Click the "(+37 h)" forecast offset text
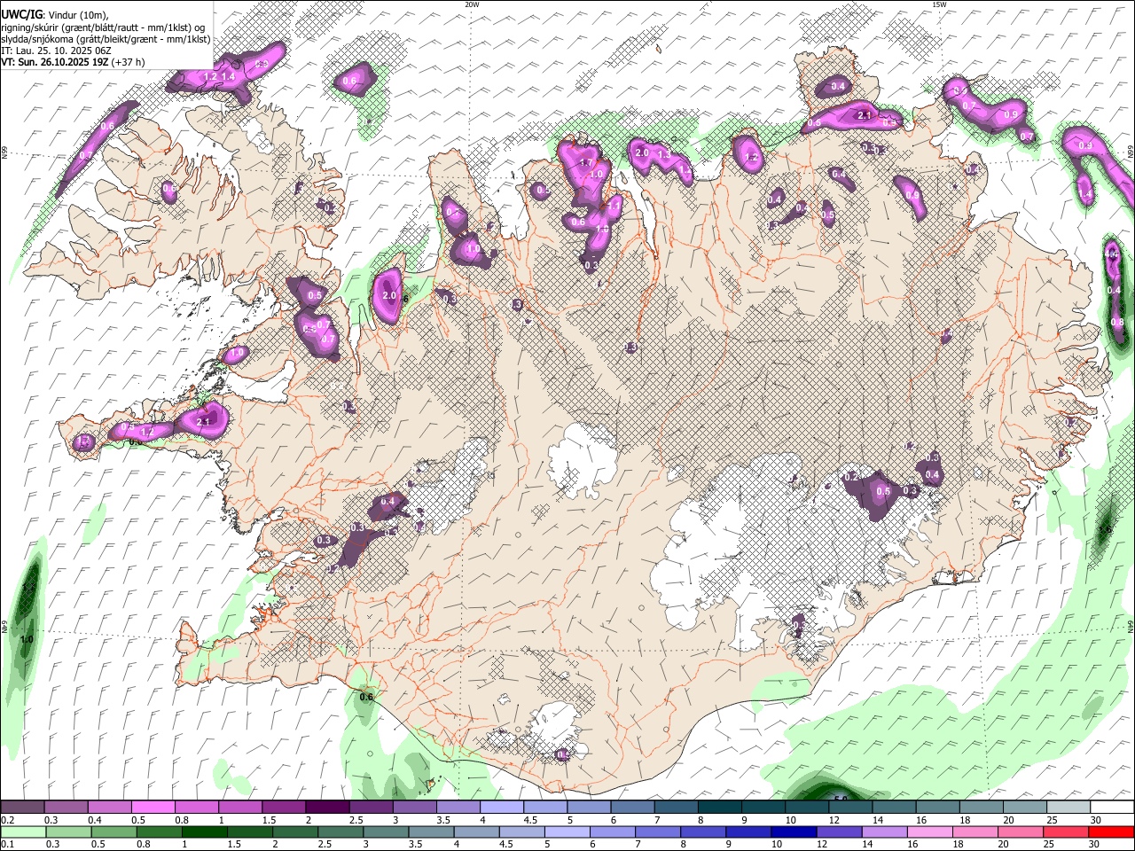This screenshot has height=851, width=1135. click(127, 62)
